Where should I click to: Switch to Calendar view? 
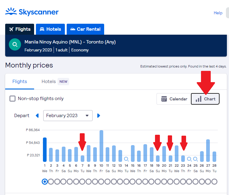pos(174,99)
